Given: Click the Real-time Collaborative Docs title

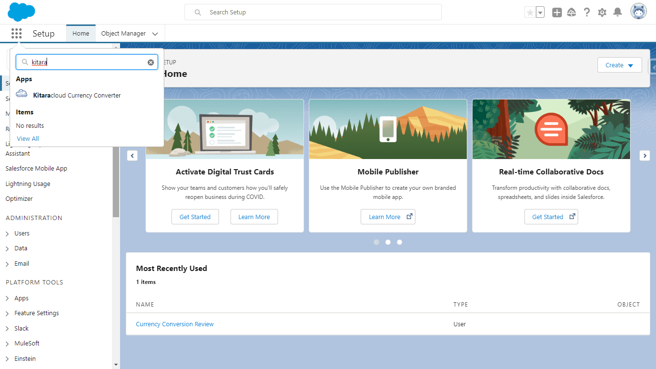Looking at the screenshot, I should point(551,172).
